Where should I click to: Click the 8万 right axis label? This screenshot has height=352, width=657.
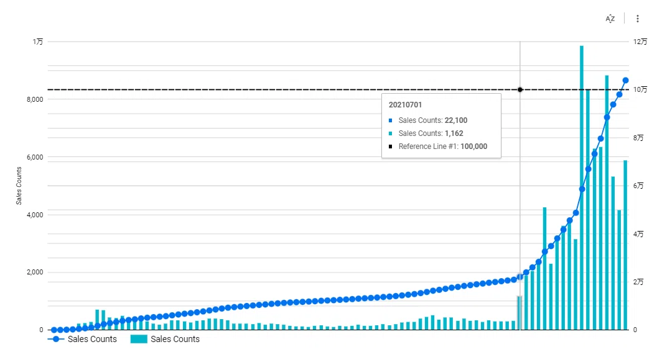(x=638, y=138)
